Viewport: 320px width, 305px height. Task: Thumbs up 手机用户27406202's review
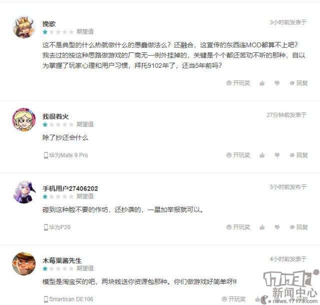click(262, 227)
